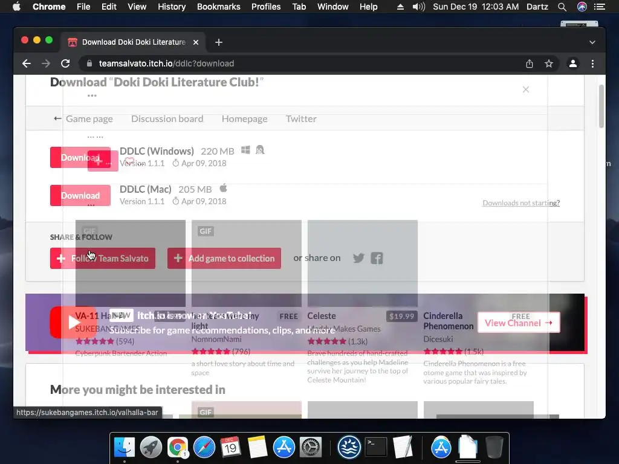Viewport: 619px width, 464px height.
Task: Click the share icon in Chrome toolbar
Action: (530, 63)
